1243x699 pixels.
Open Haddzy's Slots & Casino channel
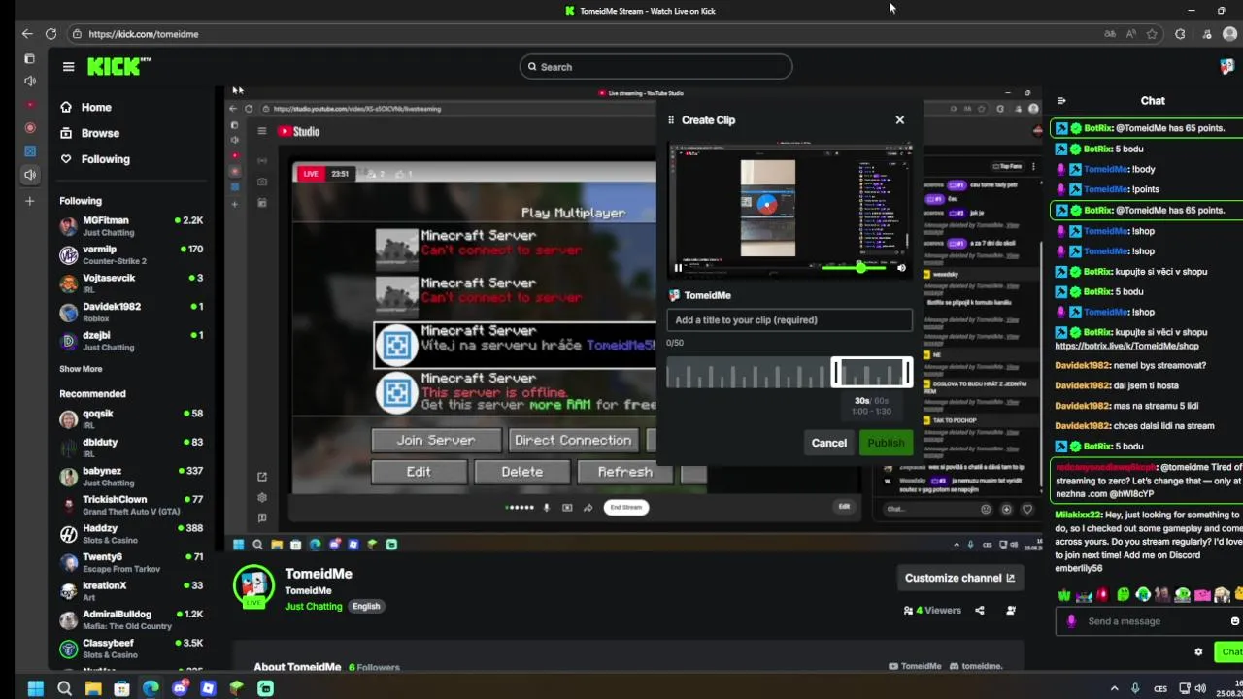[x=131, y=534]
